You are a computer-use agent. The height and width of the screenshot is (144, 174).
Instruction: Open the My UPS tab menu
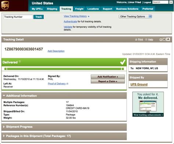click(x=37, y=9)
